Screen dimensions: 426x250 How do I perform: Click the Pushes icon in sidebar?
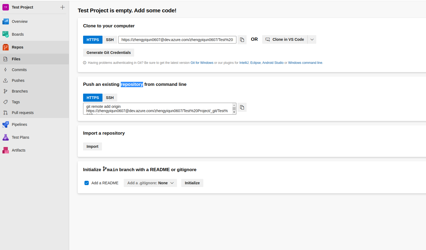(5, 80)
